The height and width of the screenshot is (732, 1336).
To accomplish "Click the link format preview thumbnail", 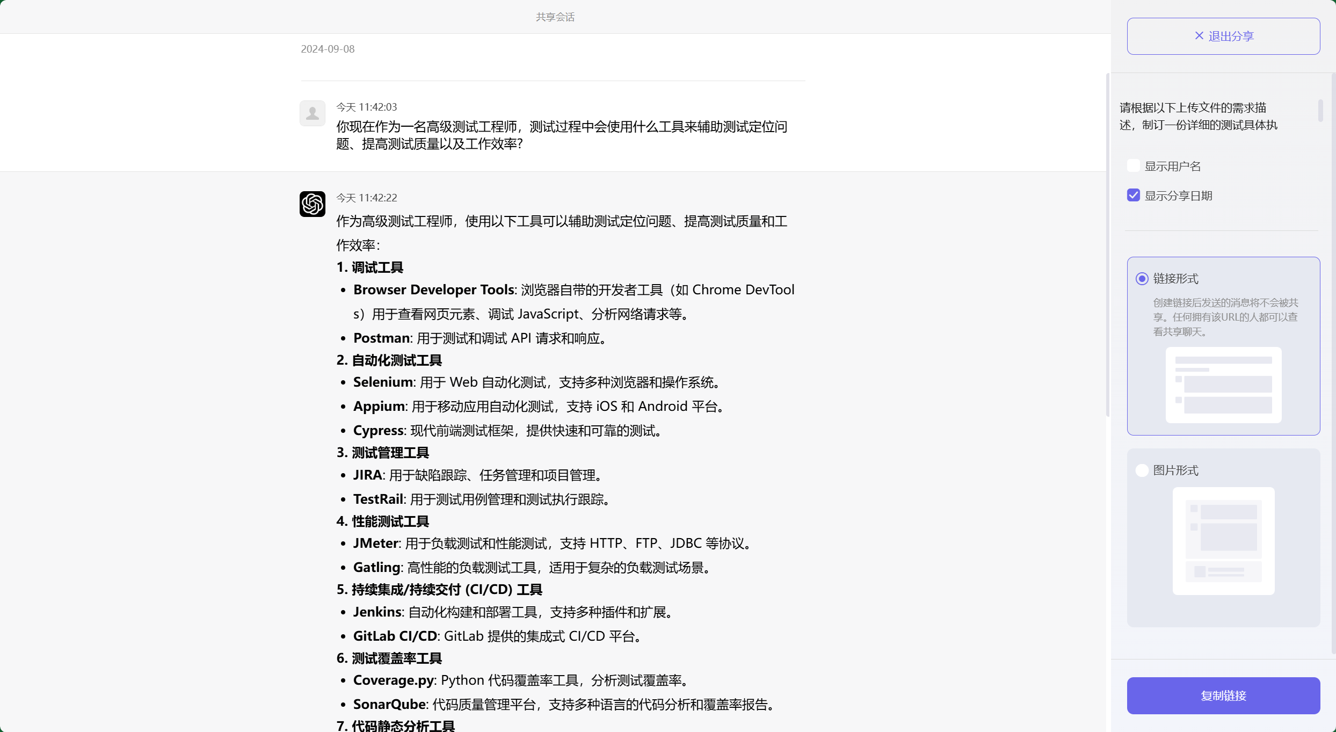I will pyautogui.click(x=1223, y=385).
